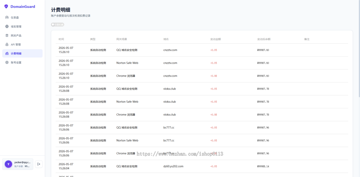Image resolution: width=360 pixels, height=177 pixels.
Task: Click Norton Safe Web in the viokx.club row
Action: (127, 102)
